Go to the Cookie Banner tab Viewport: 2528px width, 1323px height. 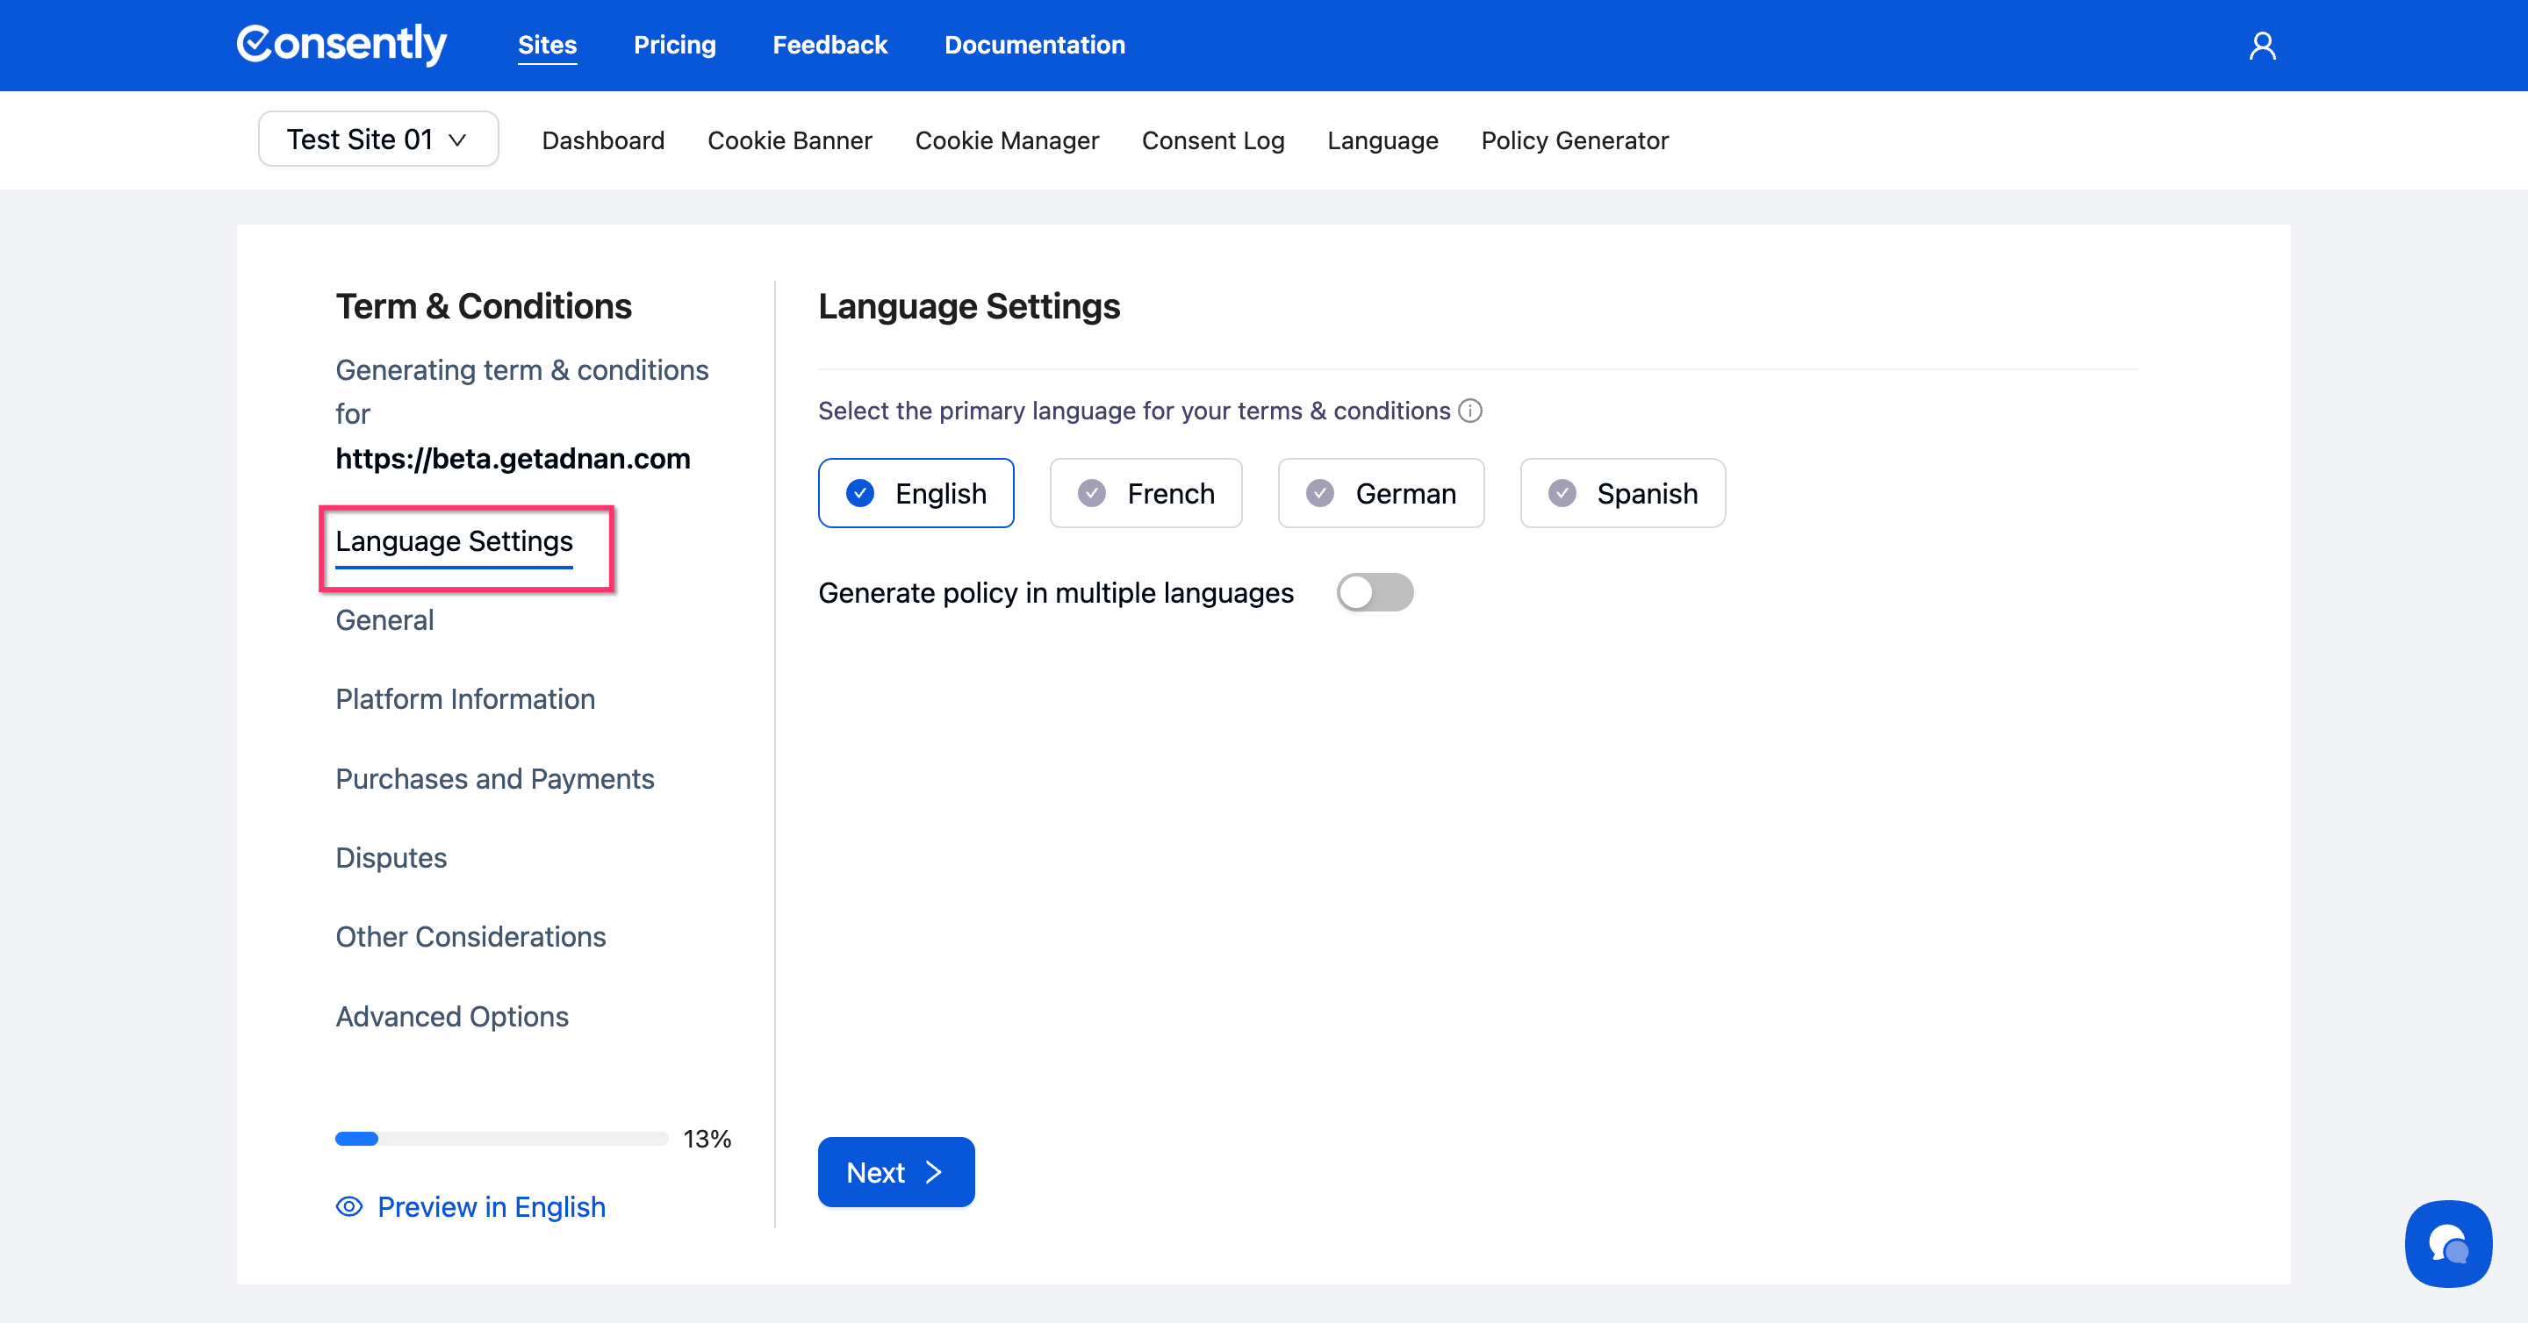789,140
